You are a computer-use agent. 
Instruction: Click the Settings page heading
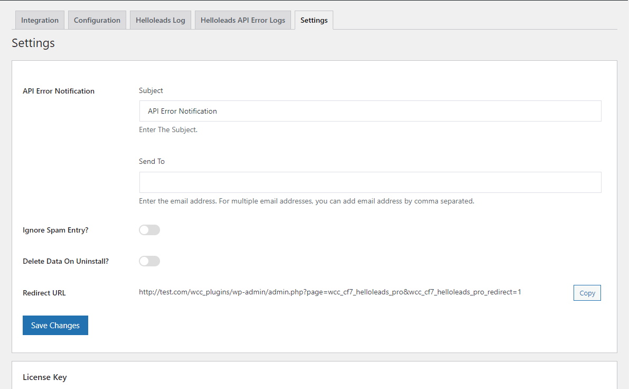pyautogui.click(x=33, y=43)
